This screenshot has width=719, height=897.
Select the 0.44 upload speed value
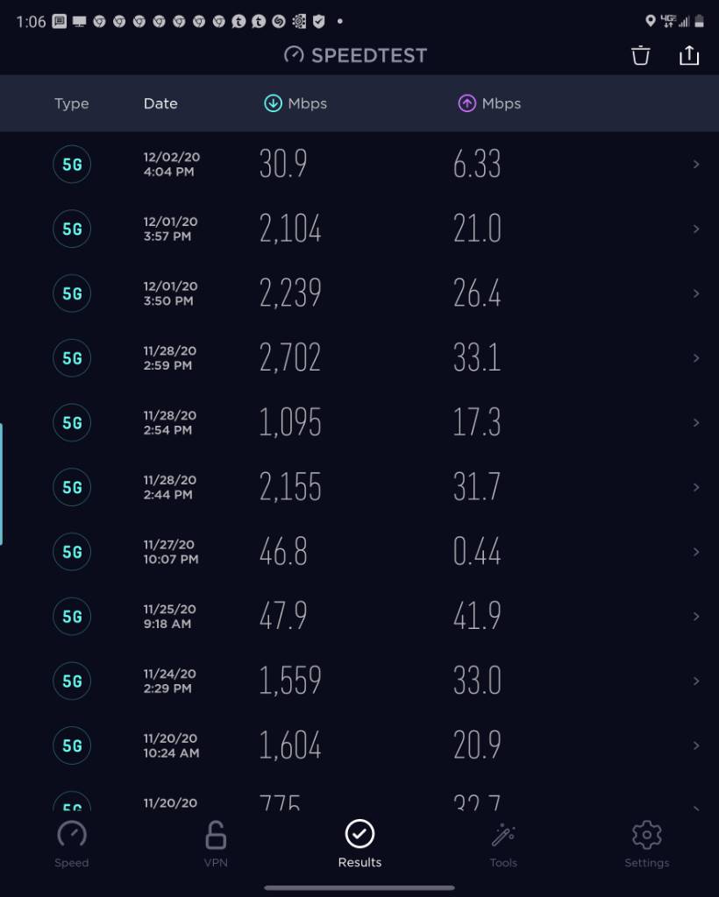pyautogui.click(x=477, y=552)
